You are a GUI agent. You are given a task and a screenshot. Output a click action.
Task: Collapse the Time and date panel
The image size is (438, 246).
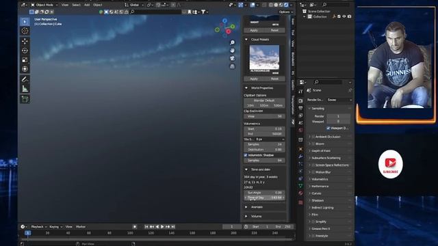pos(246,169)
